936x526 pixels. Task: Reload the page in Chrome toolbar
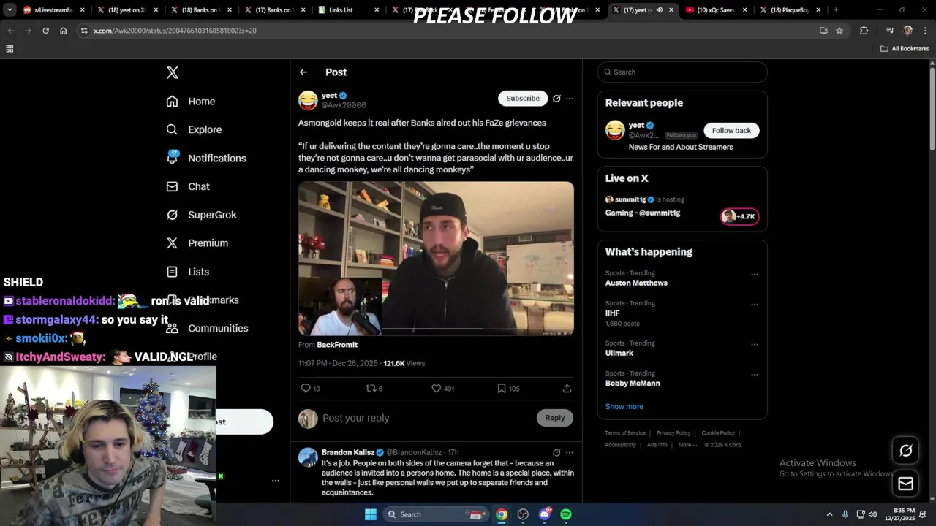click(45, 31)
